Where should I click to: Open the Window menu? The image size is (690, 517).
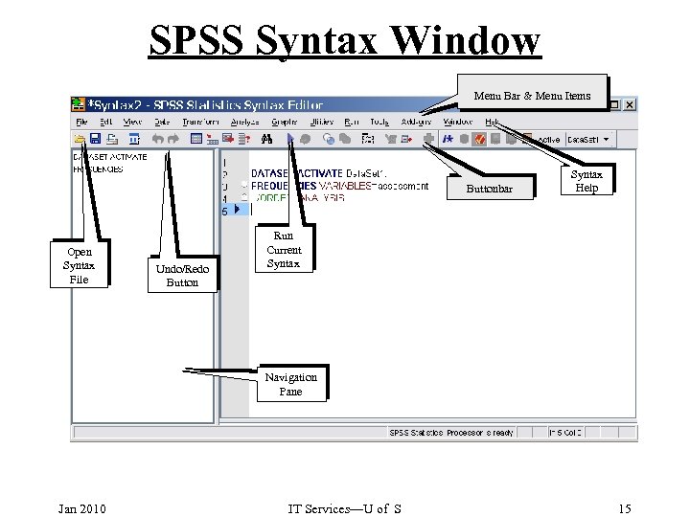458,122
